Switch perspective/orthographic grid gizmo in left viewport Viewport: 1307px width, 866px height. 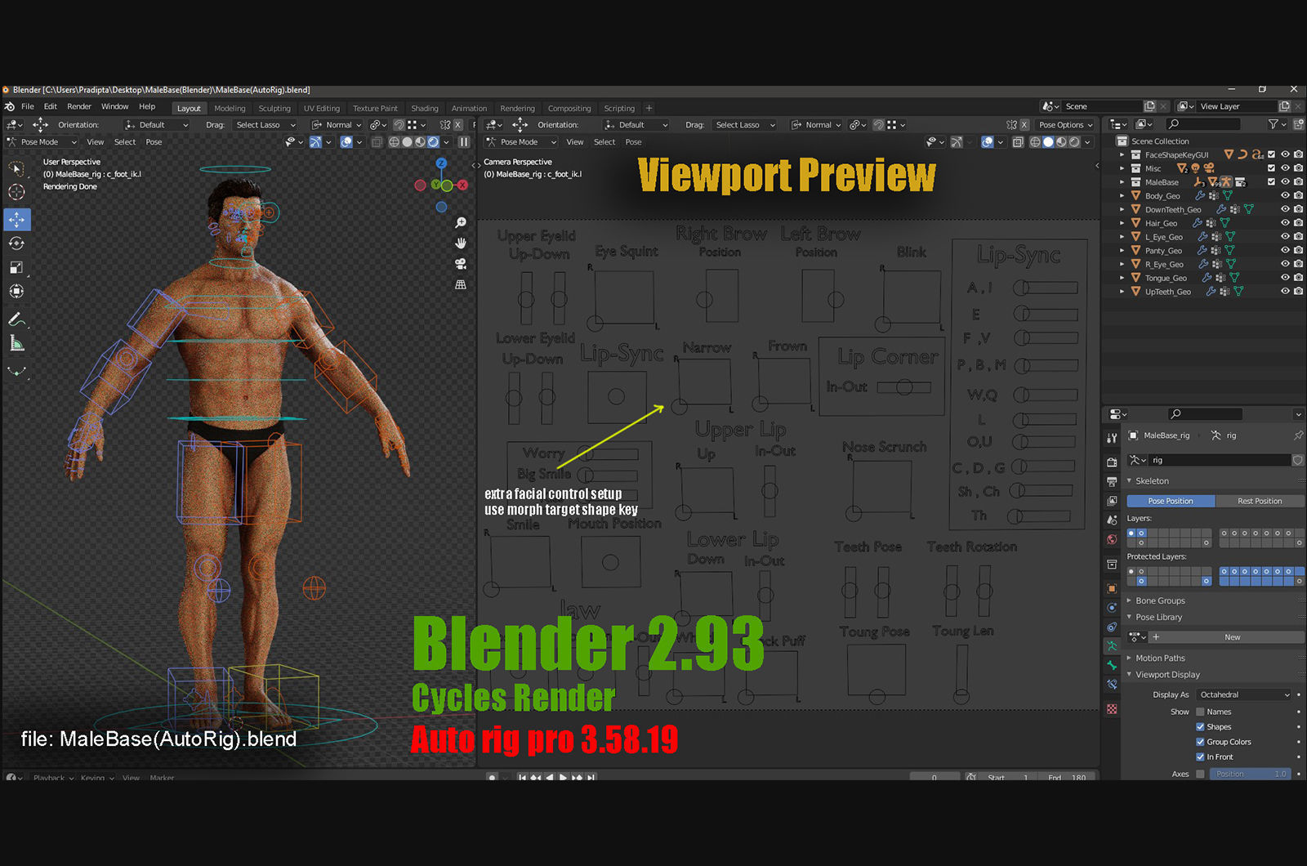pyautogui.click(x=461, y=284)
